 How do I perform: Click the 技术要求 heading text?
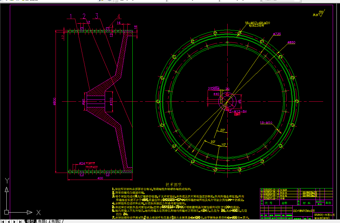point(173,185)
